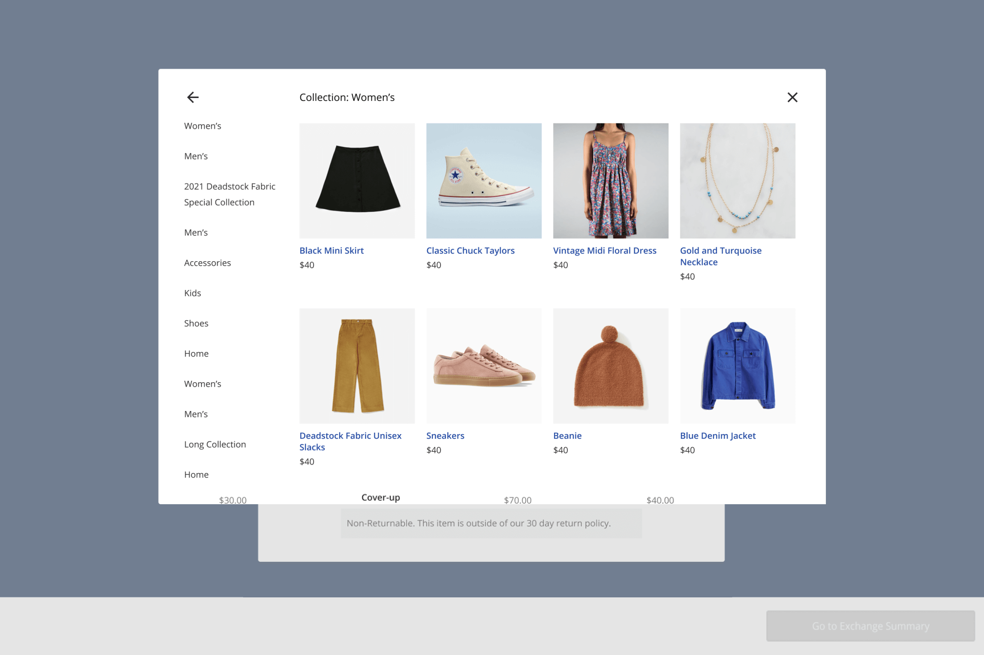
Task: Click the $40 price under Sneakers
Action: pyautogui.click(x=433, y=450)
